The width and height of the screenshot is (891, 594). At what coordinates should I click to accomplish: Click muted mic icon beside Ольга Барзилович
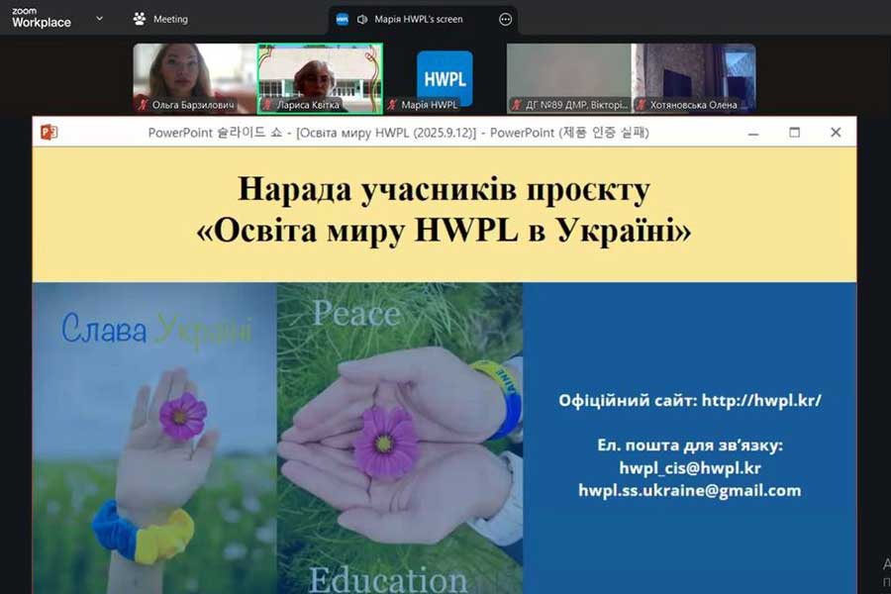tap(143, 105)
